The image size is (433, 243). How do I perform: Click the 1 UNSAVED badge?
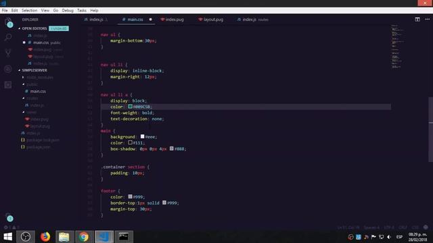(x=59, y=28)
